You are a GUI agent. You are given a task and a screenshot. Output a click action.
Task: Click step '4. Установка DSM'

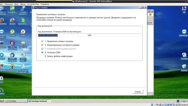(x=53, y=52)
